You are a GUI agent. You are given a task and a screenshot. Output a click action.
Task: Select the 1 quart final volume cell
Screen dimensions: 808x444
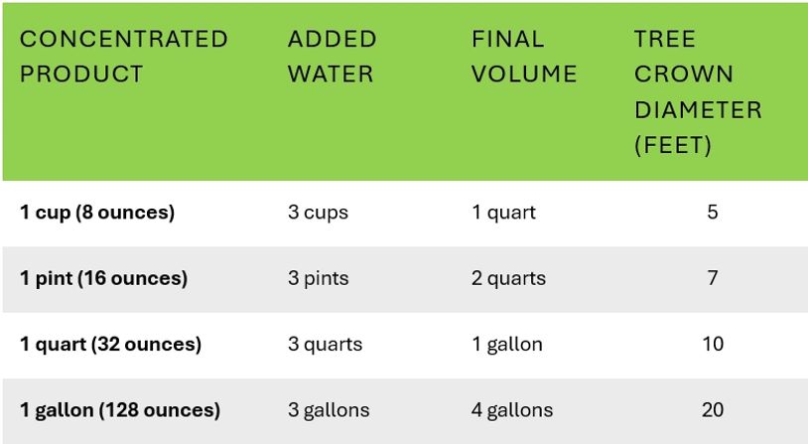(x=503, y=213)
